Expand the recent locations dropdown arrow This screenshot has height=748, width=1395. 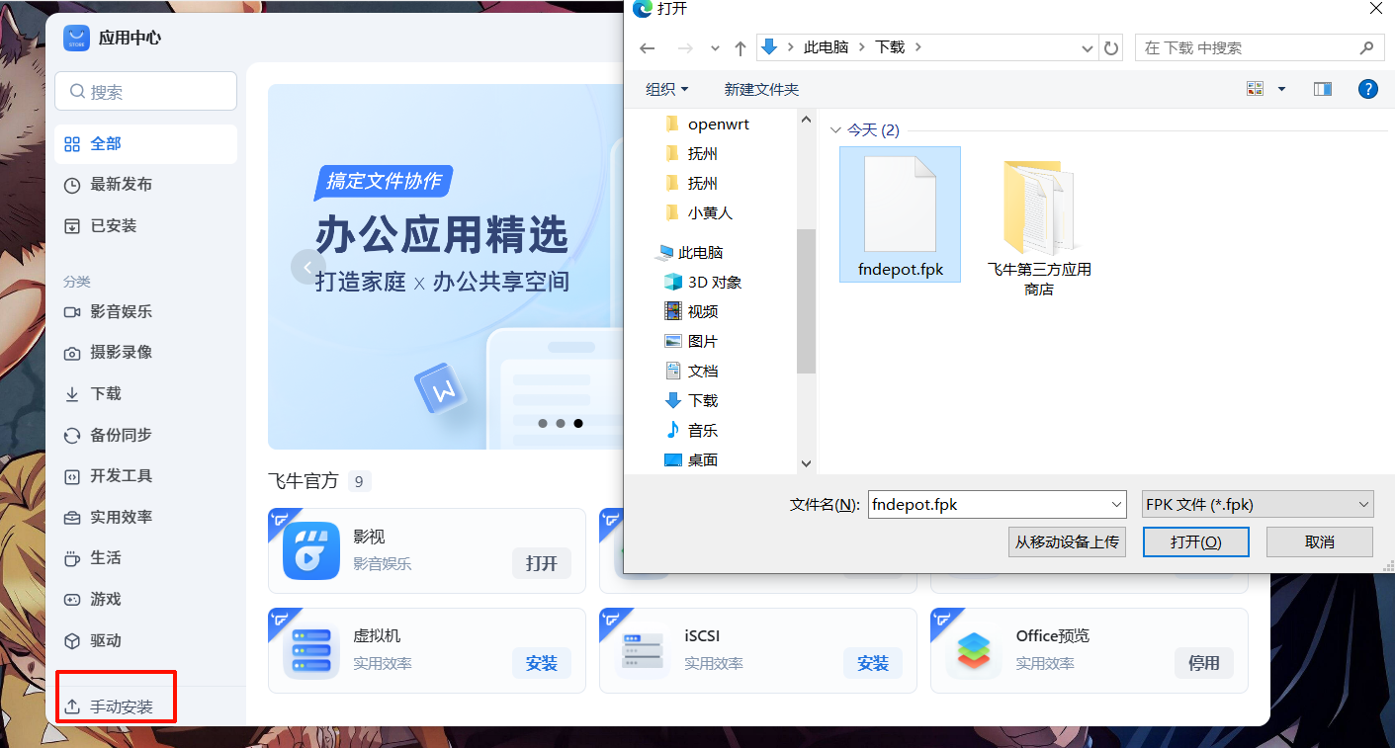pos(715,47)
